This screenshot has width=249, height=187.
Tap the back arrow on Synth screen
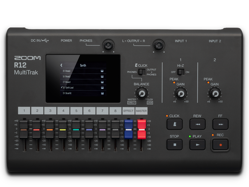click(x=62, y=65)
